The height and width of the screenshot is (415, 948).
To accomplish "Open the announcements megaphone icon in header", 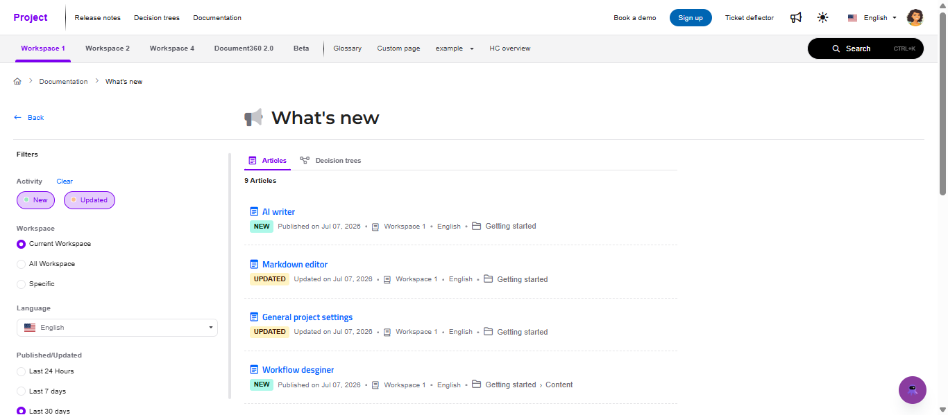I will point(796,17).
